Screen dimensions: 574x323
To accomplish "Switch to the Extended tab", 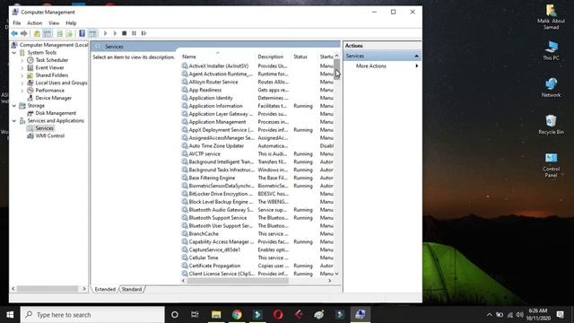I will [105, 289].
